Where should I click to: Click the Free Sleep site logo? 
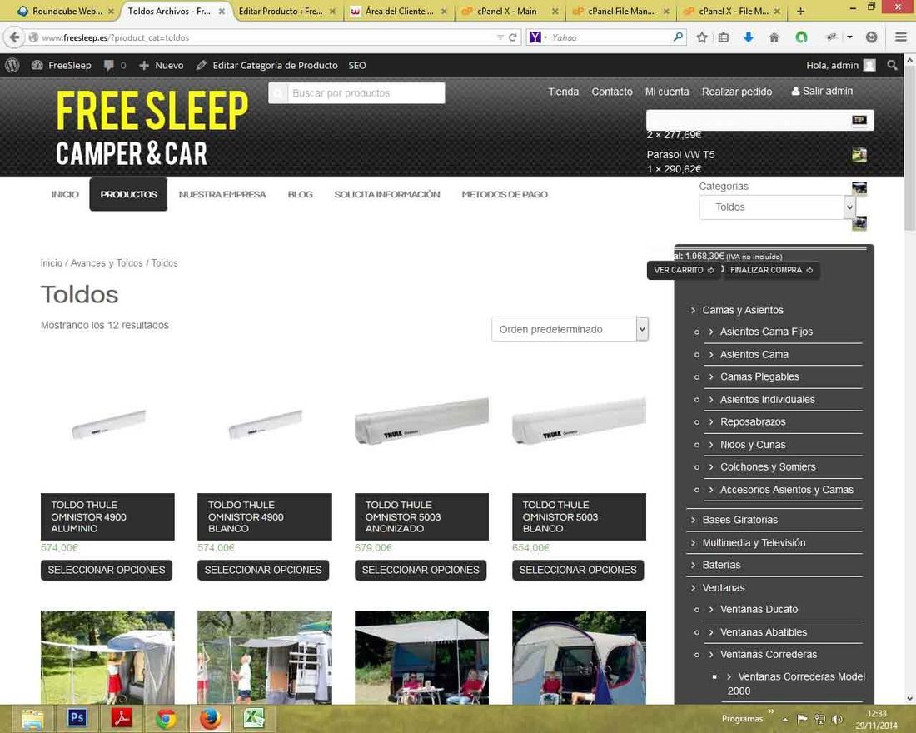tap(152, 128)
